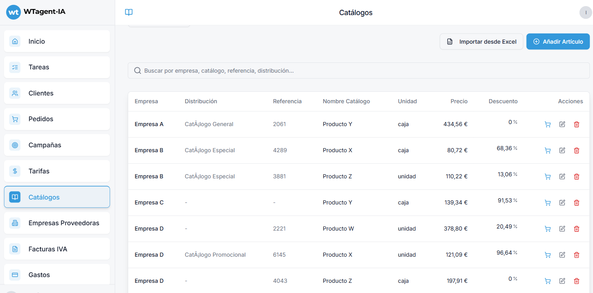Viewport: 593px width, 293px height.
Task: Go to Facturas IVA
Action: tap(57, 249)
